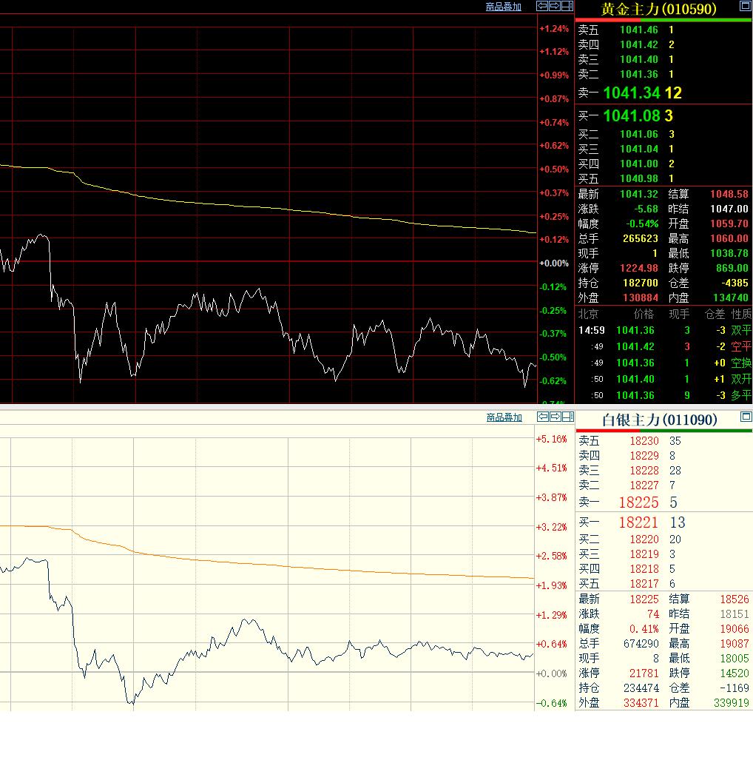Click the 黄金主力(010590) title
The image size is (753, 763).
658,9
